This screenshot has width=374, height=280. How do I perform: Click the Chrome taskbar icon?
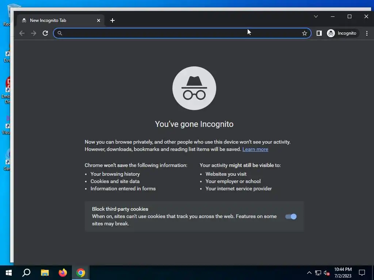(x=81, y=273)
